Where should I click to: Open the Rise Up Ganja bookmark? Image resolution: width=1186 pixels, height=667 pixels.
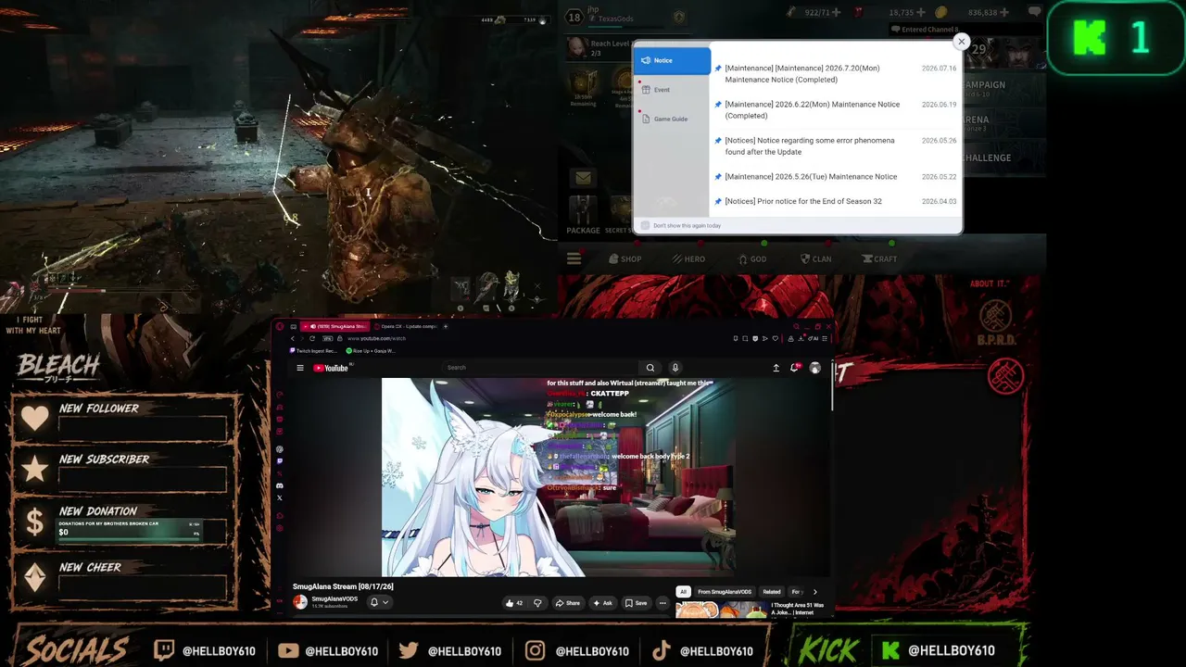pyautogui.click(x=371, y=351)
